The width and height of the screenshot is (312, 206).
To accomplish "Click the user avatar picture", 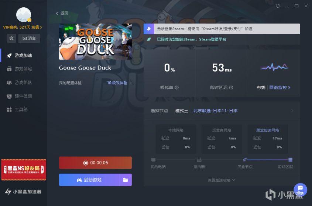I will (24, 15).
